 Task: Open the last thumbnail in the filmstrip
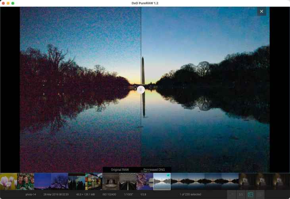281,182
